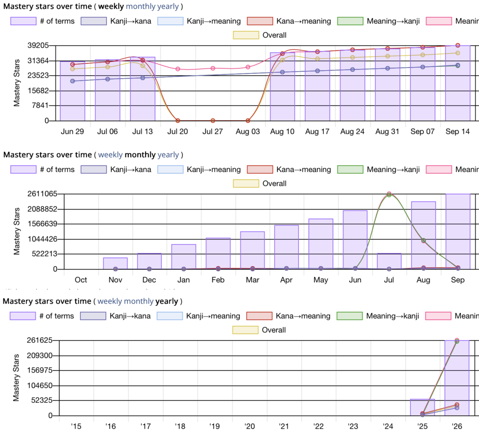Toggle 'Kana→meaning' legend swatch in the weekly chart
The width and height of the screenshot is (479, 434).
(260, 21)
